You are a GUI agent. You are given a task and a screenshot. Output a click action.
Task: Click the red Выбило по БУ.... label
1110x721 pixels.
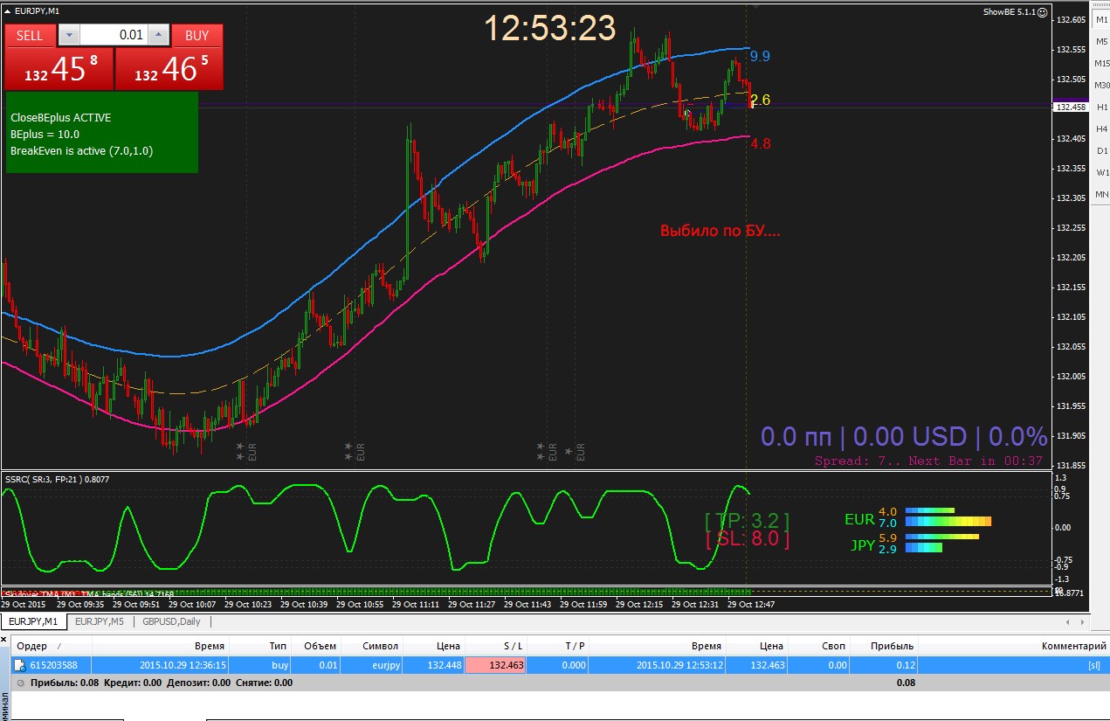[720, 232]
